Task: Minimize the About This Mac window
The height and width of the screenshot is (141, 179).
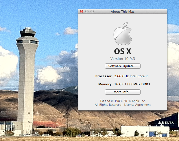Action: (x=87, y=11)
